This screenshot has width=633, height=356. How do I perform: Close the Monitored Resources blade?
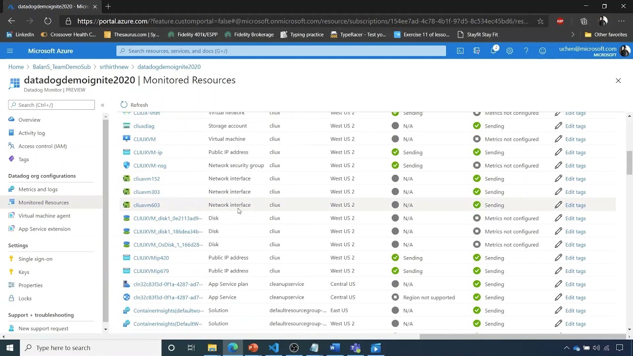pos(618,81)
